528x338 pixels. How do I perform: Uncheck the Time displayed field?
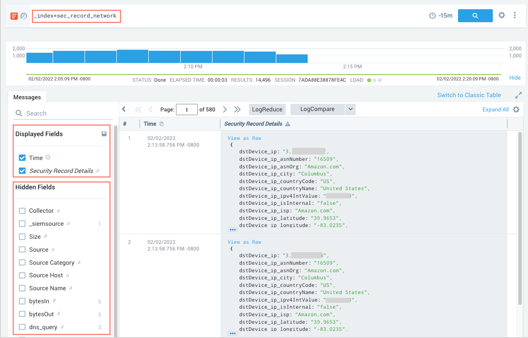pyautogui.click(x=23, y=158)
